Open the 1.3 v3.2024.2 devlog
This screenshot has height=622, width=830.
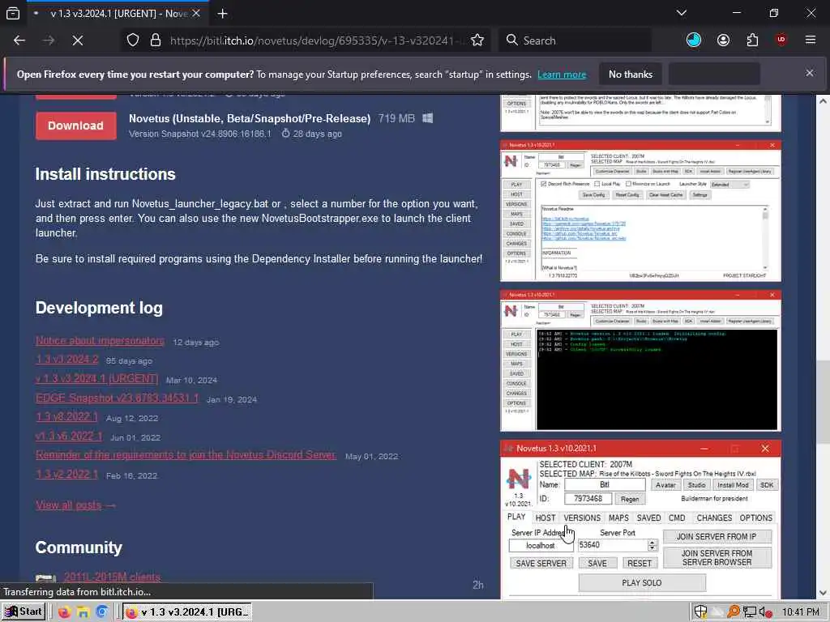pos(66,360)
